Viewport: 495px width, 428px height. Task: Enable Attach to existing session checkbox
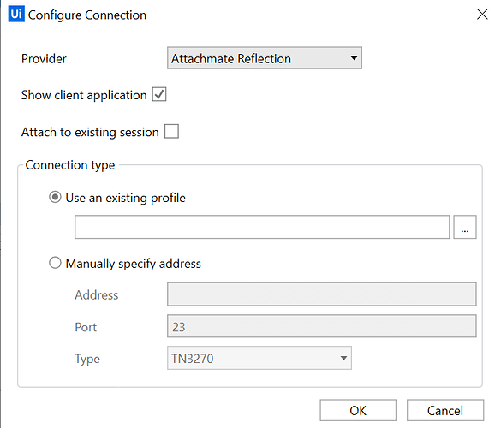(x=171, y=131)
